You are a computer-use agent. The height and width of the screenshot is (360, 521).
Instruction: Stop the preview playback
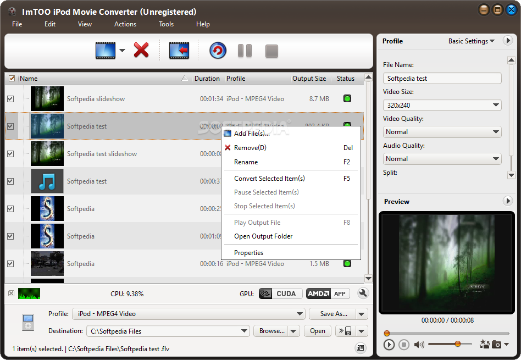404,345
